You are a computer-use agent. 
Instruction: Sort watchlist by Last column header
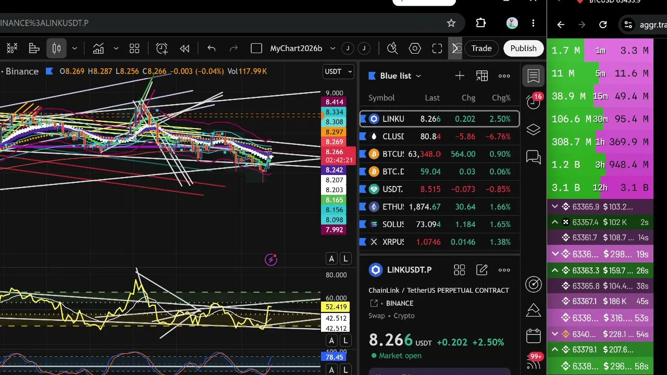[x=432, y=98]
